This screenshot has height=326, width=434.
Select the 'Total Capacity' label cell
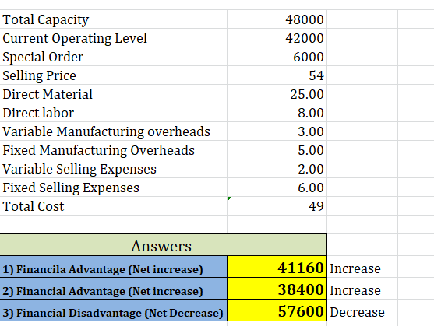114,19
